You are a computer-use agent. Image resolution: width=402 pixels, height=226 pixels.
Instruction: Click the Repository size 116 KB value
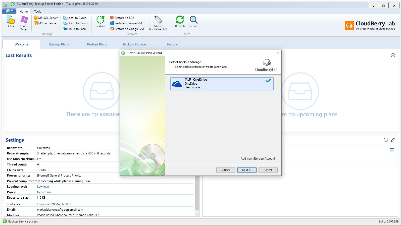41,198
